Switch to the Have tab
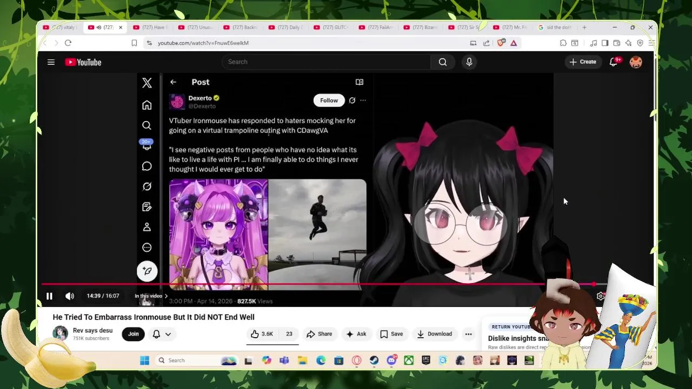The image size is (692, 389). coord(151,28)
